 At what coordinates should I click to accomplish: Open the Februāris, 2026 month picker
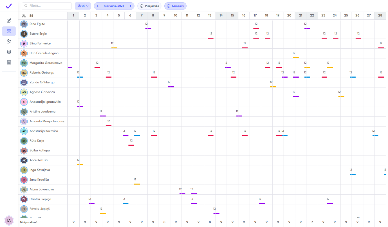114,6
